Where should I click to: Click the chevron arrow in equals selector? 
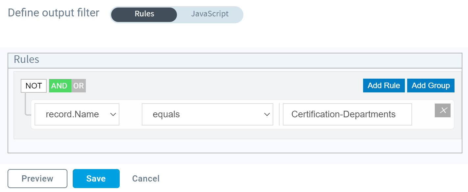pyautogui.click(x=267, y=114)
